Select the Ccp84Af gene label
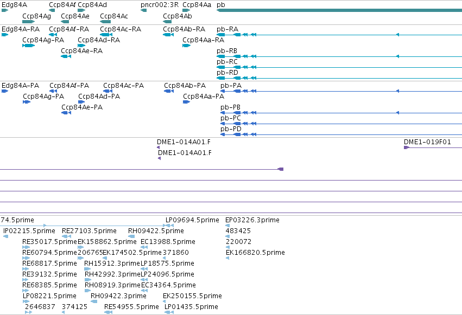This screenshot has height=315, width=462. 62,5
